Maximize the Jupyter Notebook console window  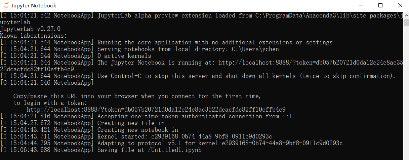380,5
